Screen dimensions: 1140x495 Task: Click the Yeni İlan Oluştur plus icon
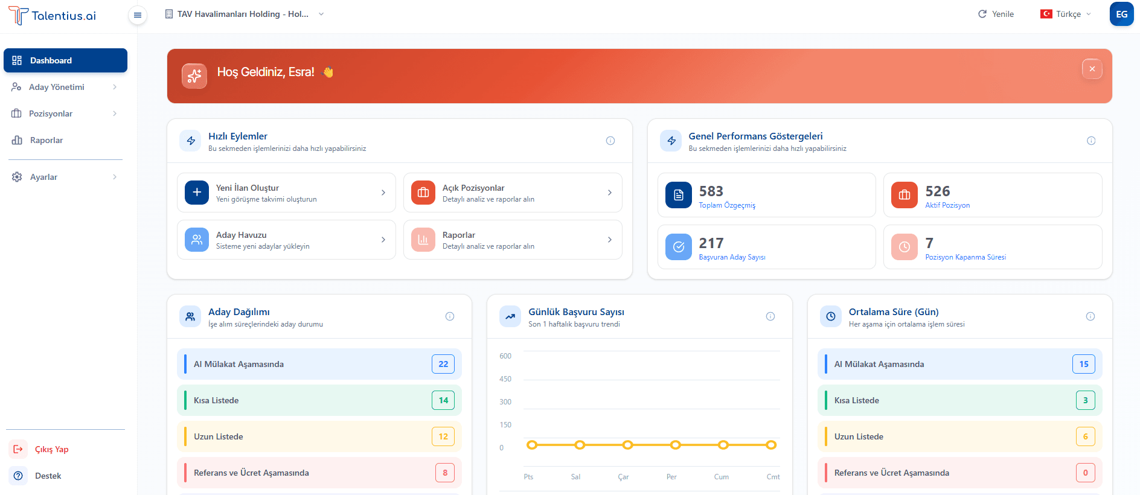[x=197, y=193]
